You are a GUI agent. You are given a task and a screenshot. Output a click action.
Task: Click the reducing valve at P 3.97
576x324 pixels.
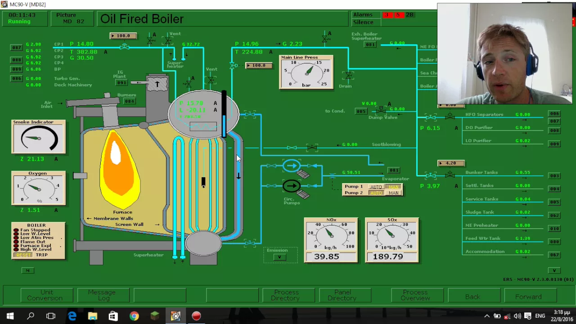[431, 175]
